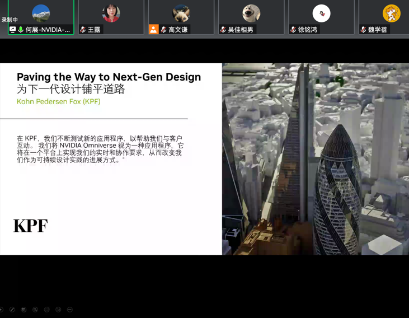Click green microphone icon on 何展-NVIDIA tile
Viewport: 409px width, 318px height.
(21, 30)
